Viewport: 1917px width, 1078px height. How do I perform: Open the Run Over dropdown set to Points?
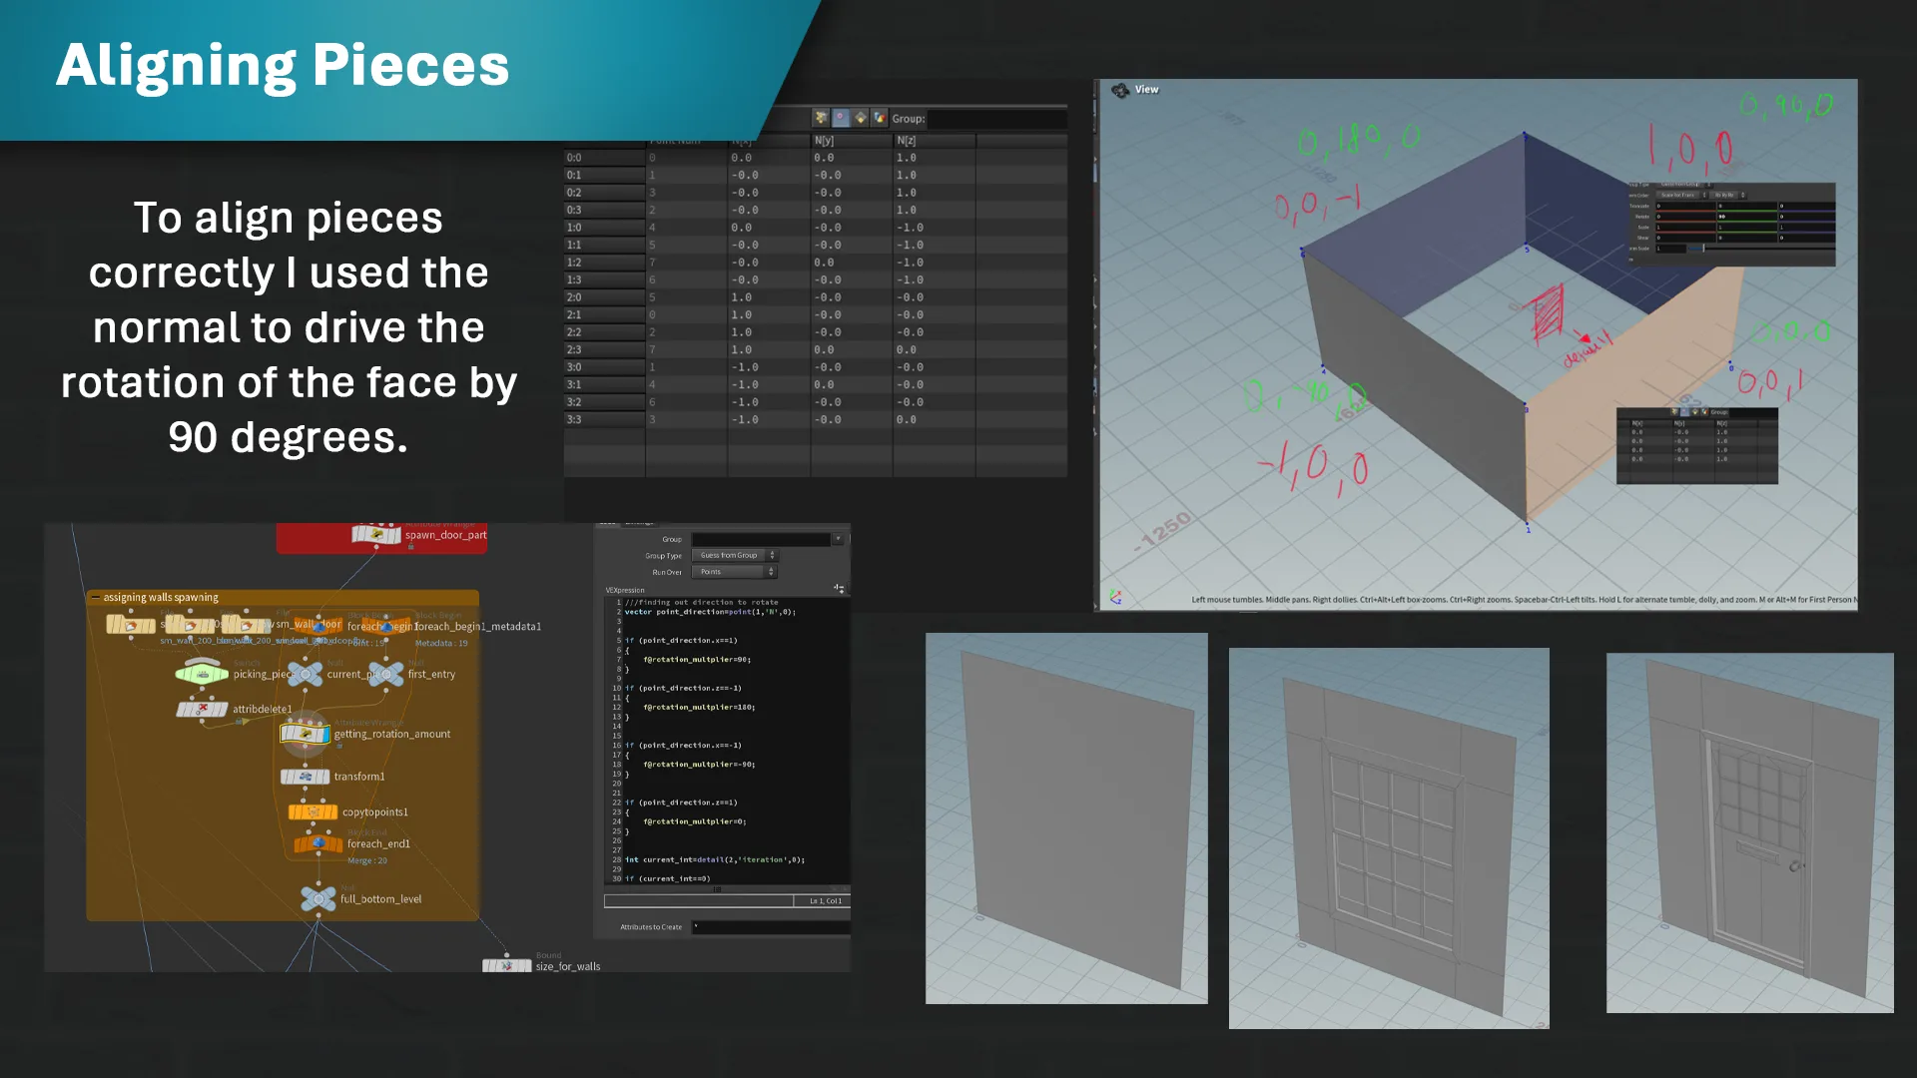coord(734,572)
